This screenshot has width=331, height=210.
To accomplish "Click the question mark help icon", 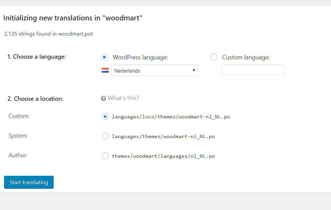I will click(104, 98).
